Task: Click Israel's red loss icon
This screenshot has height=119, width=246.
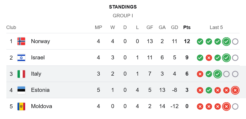Action: (209, 58)
